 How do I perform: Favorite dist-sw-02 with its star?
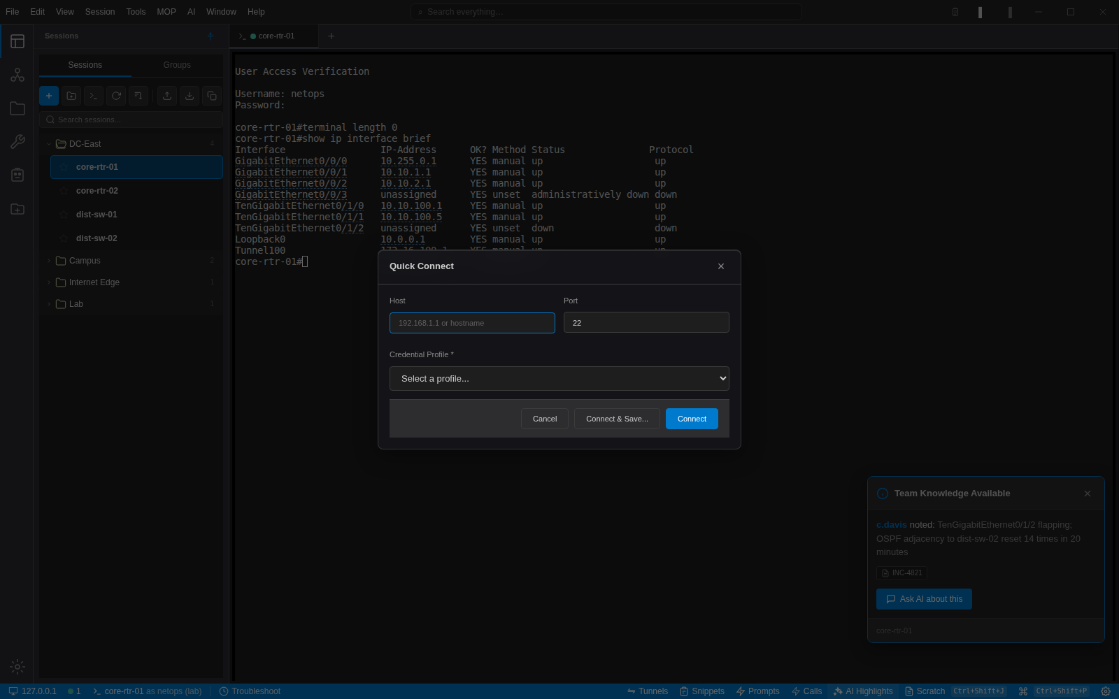[64, 238]
